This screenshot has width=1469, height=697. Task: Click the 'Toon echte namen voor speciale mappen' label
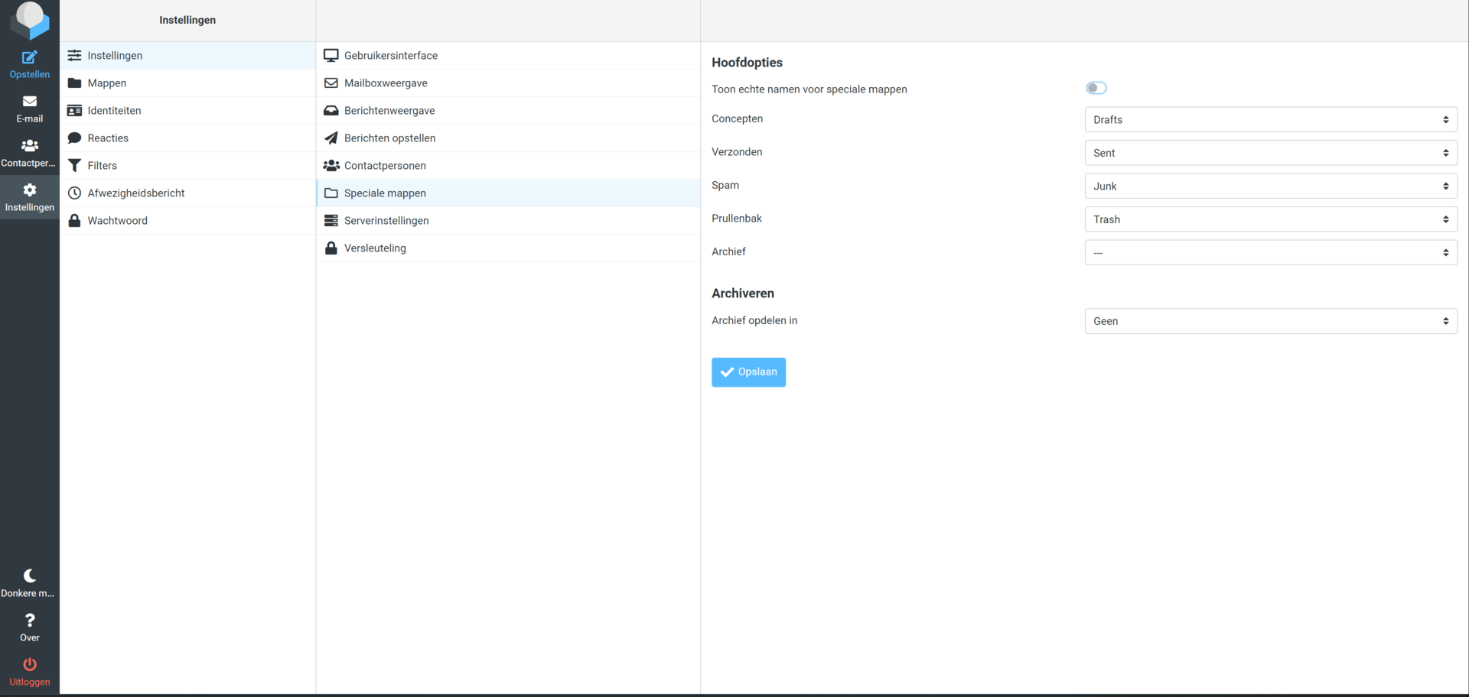click(x=809, y=89)
